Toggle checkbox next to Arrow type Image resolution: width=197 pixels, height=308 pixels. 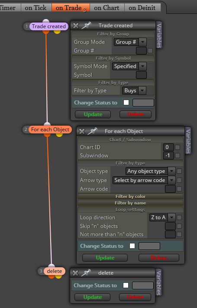coord(179,180)
